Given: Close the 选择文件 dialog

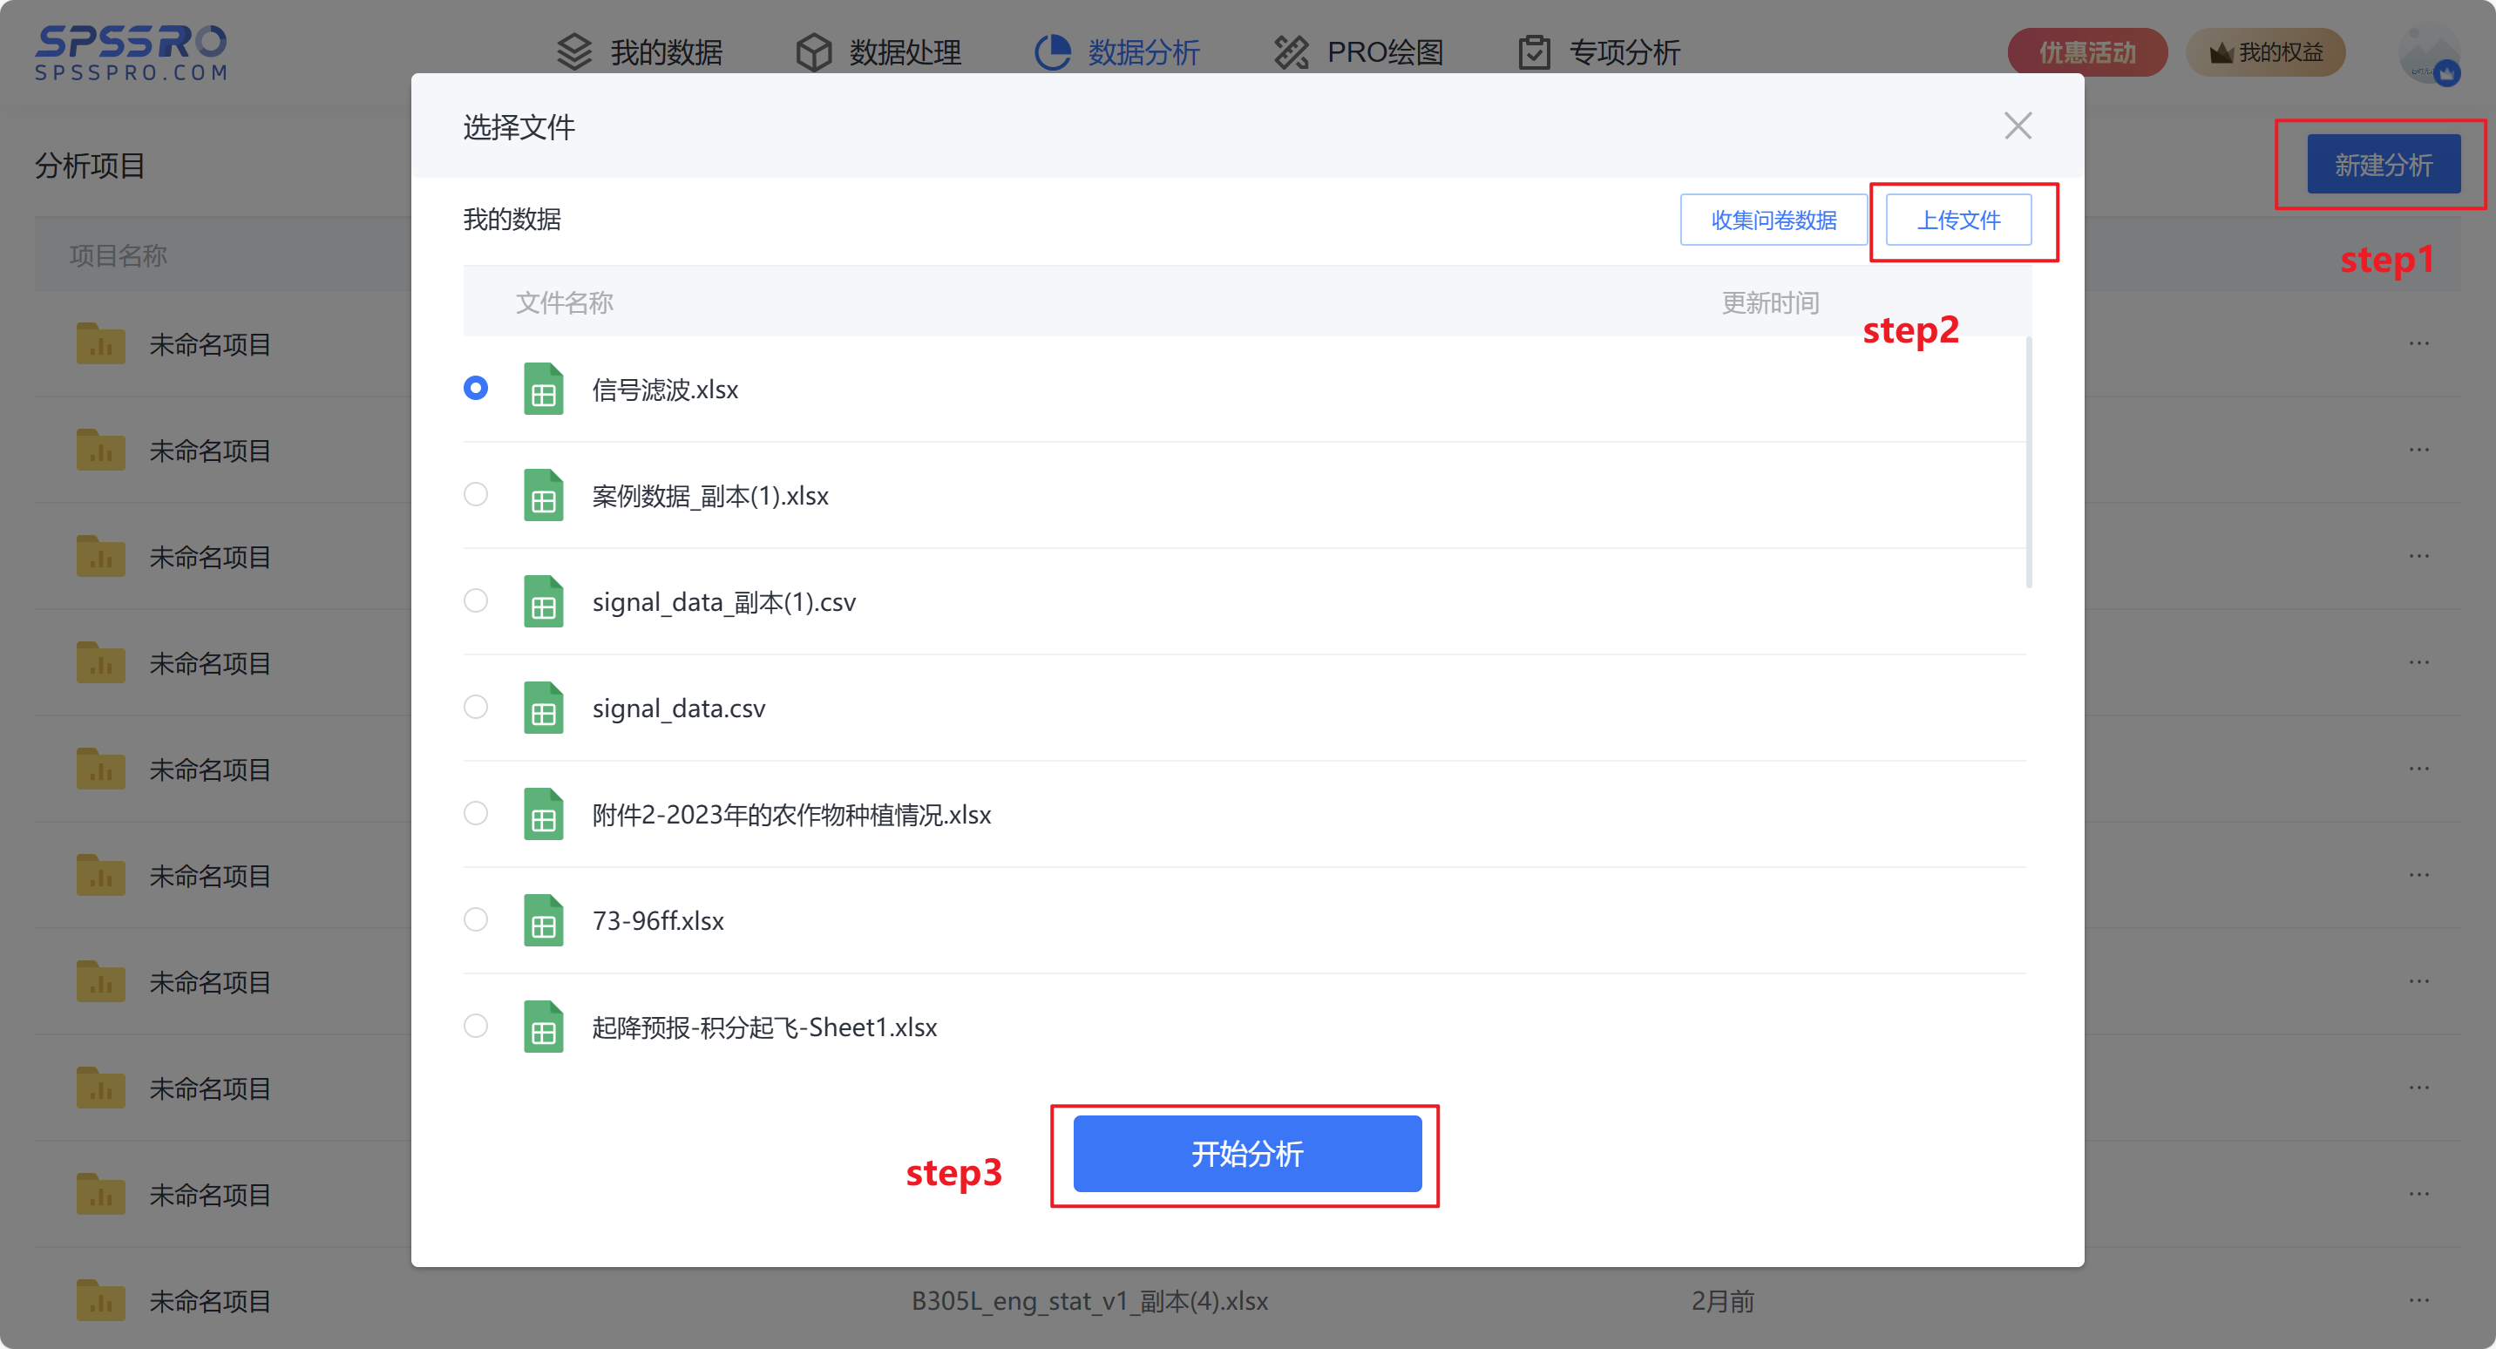Looking at the screenshot, I should coord(2018,126).
